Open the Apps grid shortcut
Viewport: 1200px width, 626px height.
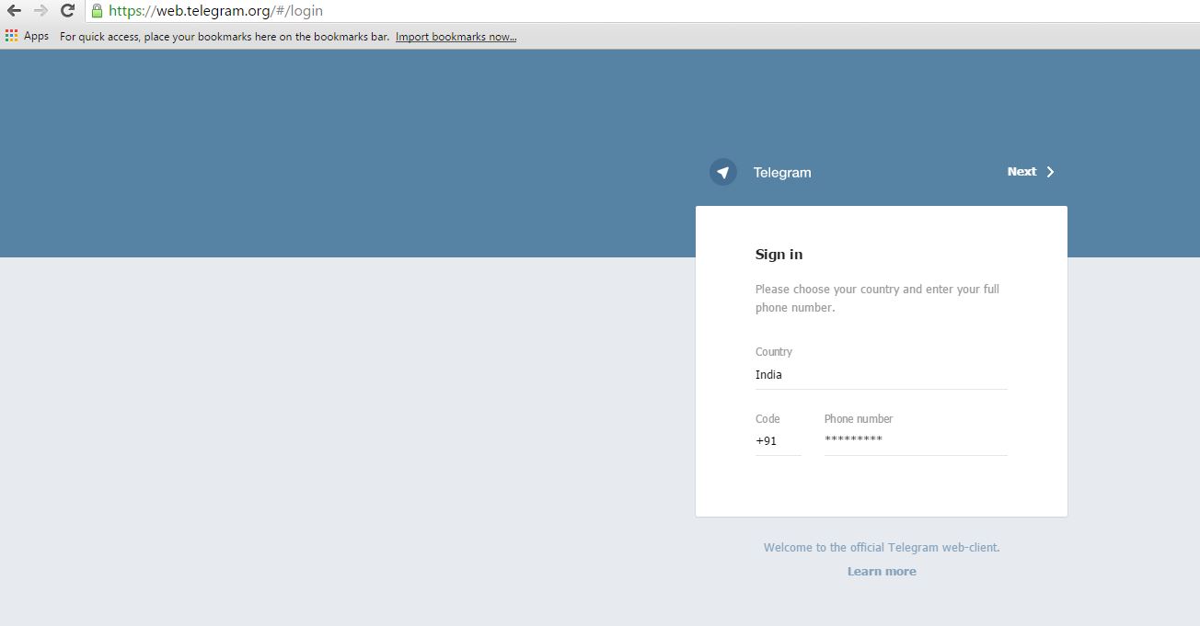tap(27, 36)
